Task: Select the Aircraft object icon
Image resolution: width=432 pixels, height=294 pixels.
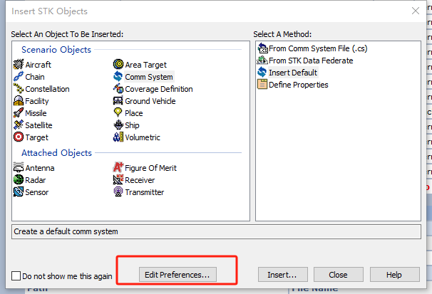Action: (19, 64)
